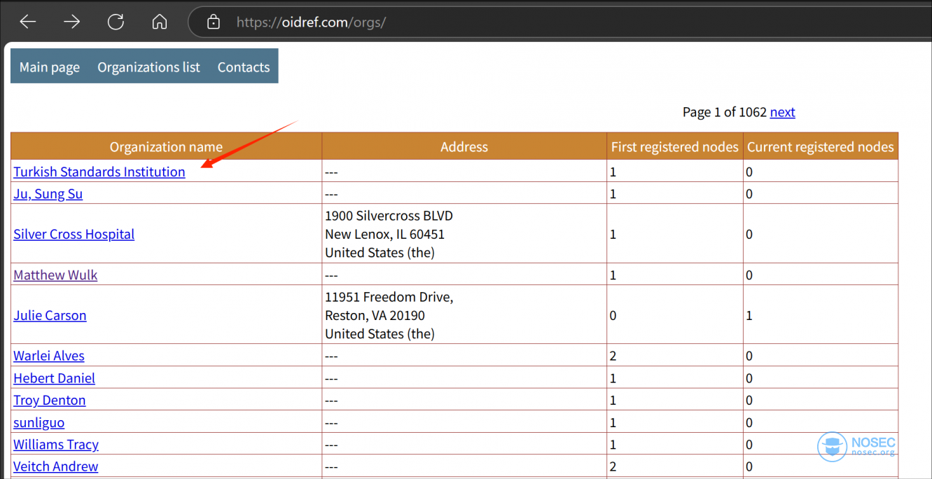
Task: Reload the page with the refresh icon
Action: (116, 22)
